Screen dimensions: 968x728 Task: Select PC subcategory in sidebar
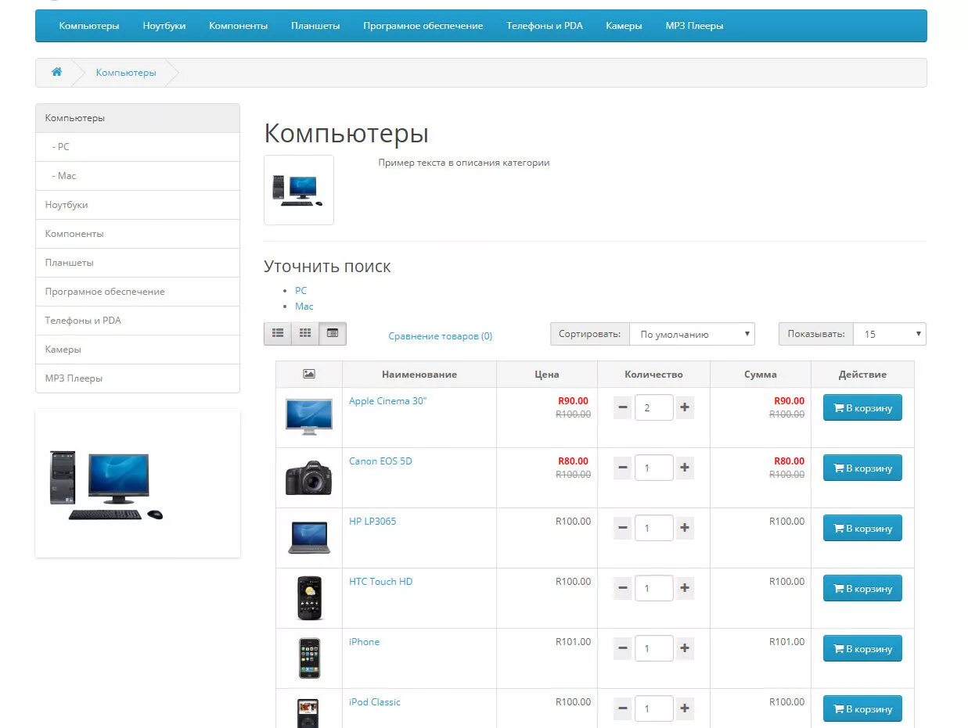pos(138,147)
